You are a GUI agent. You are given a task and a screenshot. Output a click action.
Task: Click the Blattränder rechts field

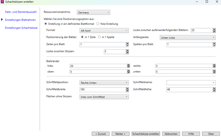pos(184,66)
